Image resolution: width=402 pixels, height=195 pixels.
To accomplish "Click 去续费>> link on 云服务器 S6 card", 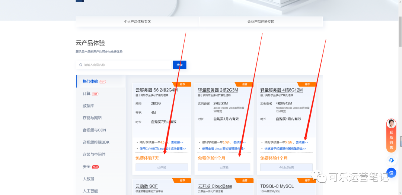I will tap(177, 142).
